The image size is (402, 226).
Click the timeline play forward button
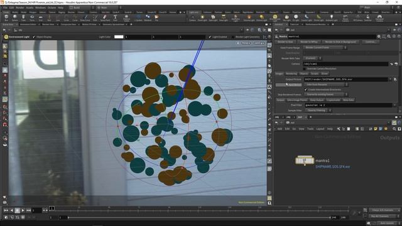coord(23,210)
